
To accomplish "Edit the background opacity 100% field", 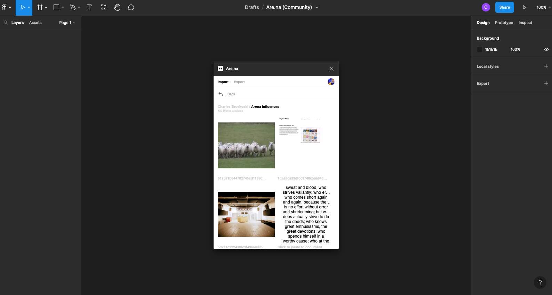I will (515, 49).
